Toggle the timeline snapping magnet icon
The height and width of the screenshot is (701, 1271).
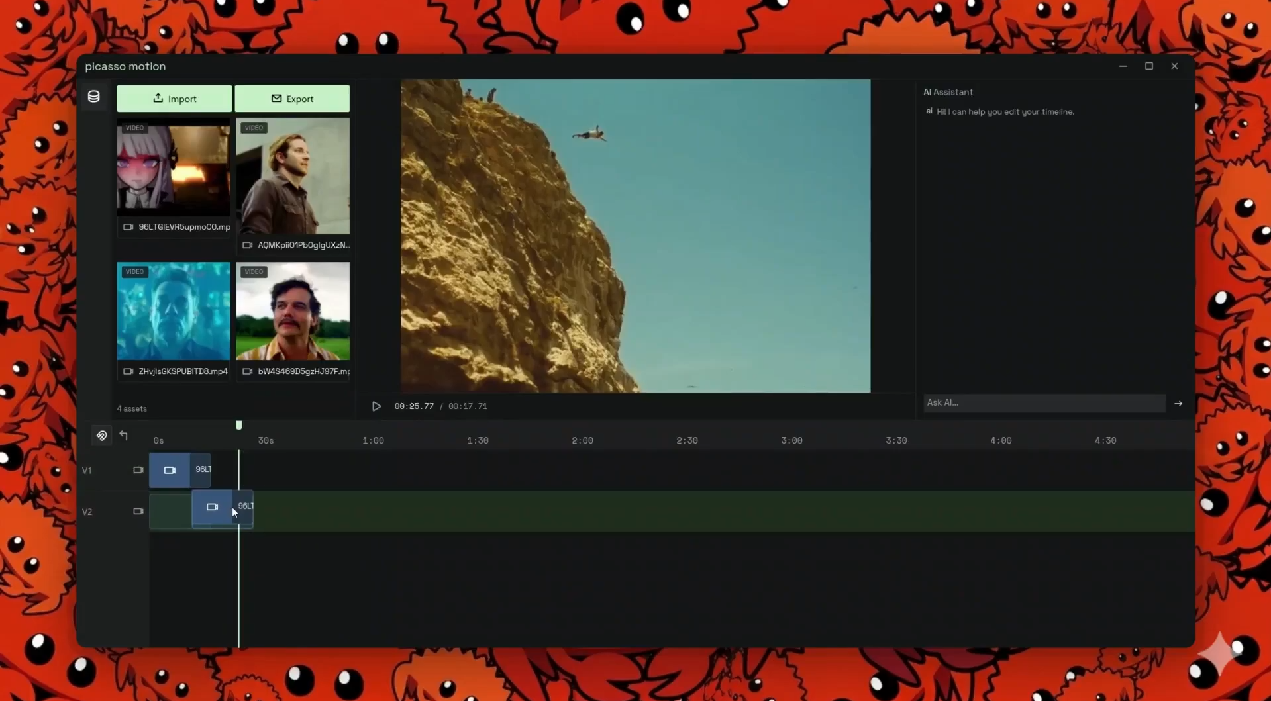tap(101, 436)
